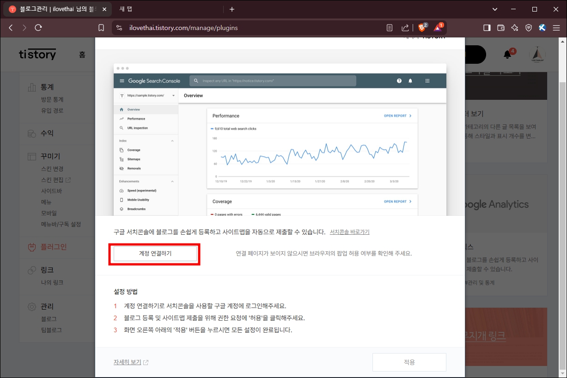The height and width of the screenshot is (378, 567).
Task: Toggle the browser sidebar panel icon
Action: point(487,28)
